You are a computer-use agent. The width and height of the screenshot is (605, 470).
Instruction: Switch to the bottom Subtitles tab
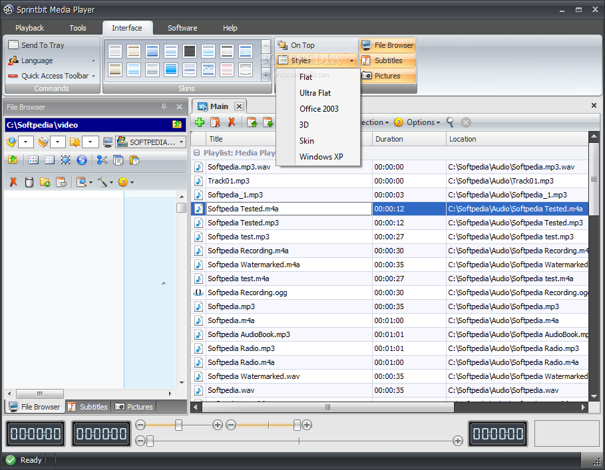(89, 407)
